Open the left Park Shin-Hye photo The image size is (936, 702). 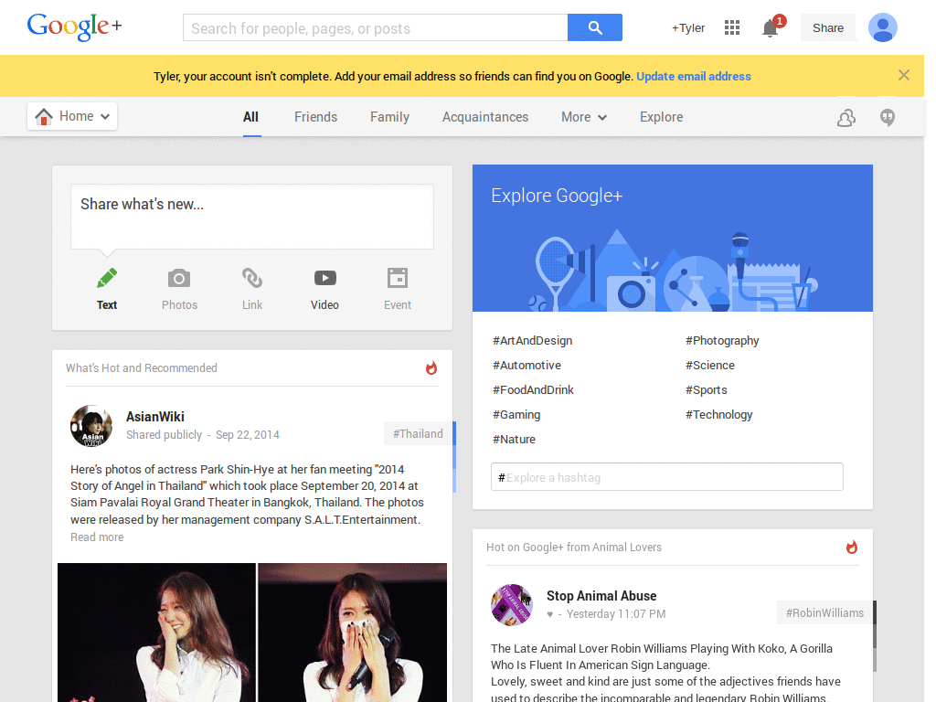point(156,633)
